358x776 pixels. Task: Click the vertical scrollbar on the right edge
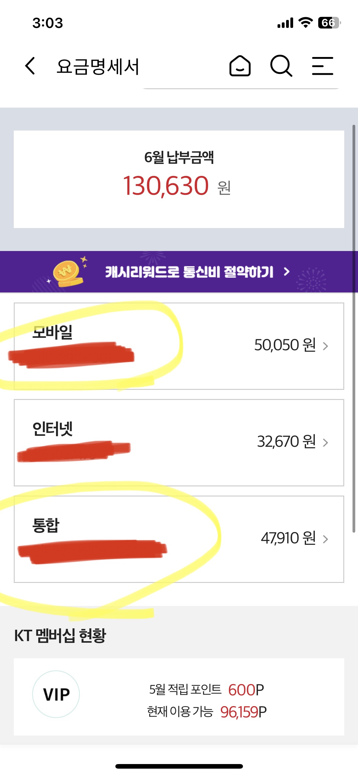[x=354, y=328]
